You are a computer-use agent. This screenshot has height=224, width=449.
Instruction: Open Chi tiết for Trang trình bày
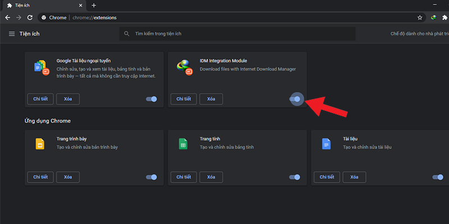point(40,177)
